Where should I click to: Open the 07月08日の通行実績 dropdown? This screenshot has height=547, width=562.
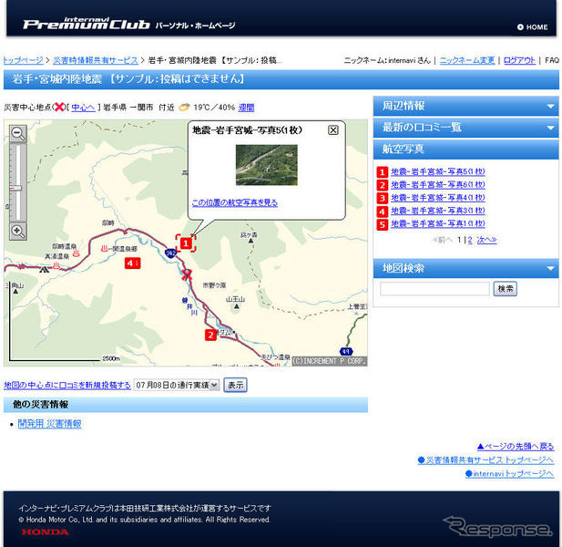[177, 386]
